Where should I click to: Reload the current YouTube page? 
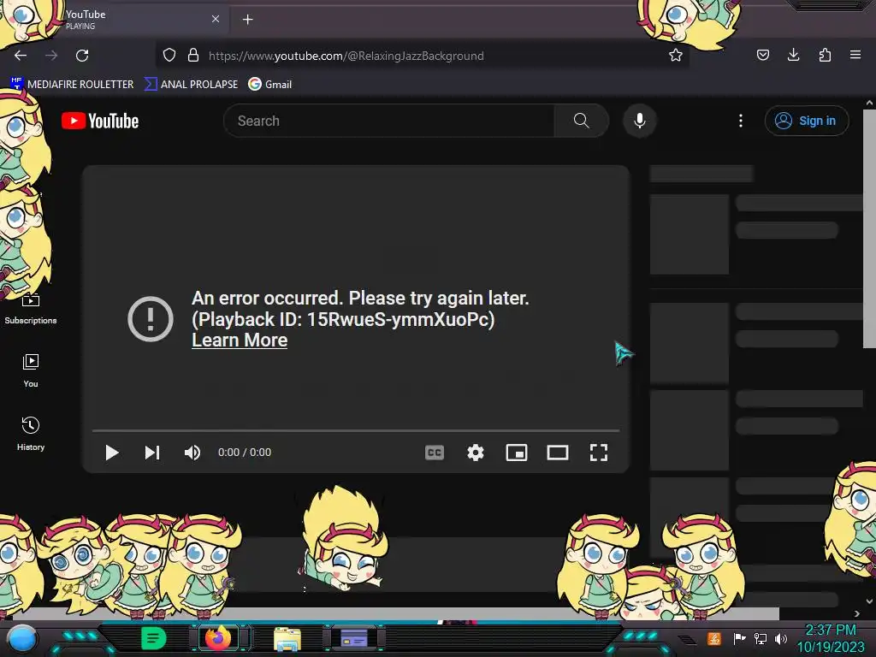(82, 56)
